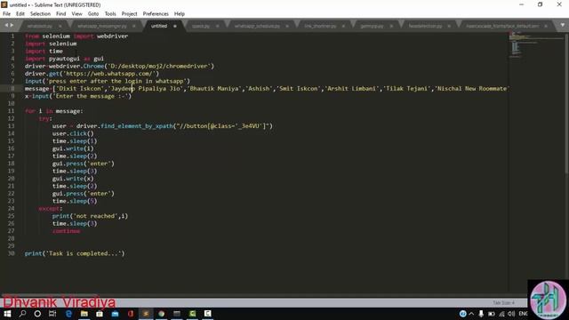The width and height of the screenshot is (569, 320).
Task: Open the Windows Start menu
Action: [7, 314]
